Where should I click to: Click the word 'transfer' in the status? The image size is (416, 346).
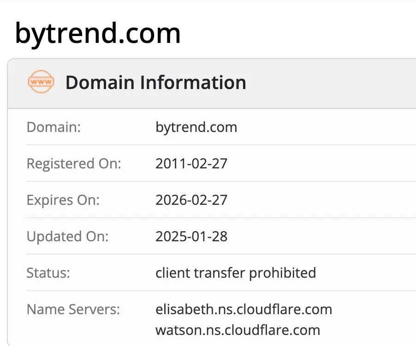219,273
